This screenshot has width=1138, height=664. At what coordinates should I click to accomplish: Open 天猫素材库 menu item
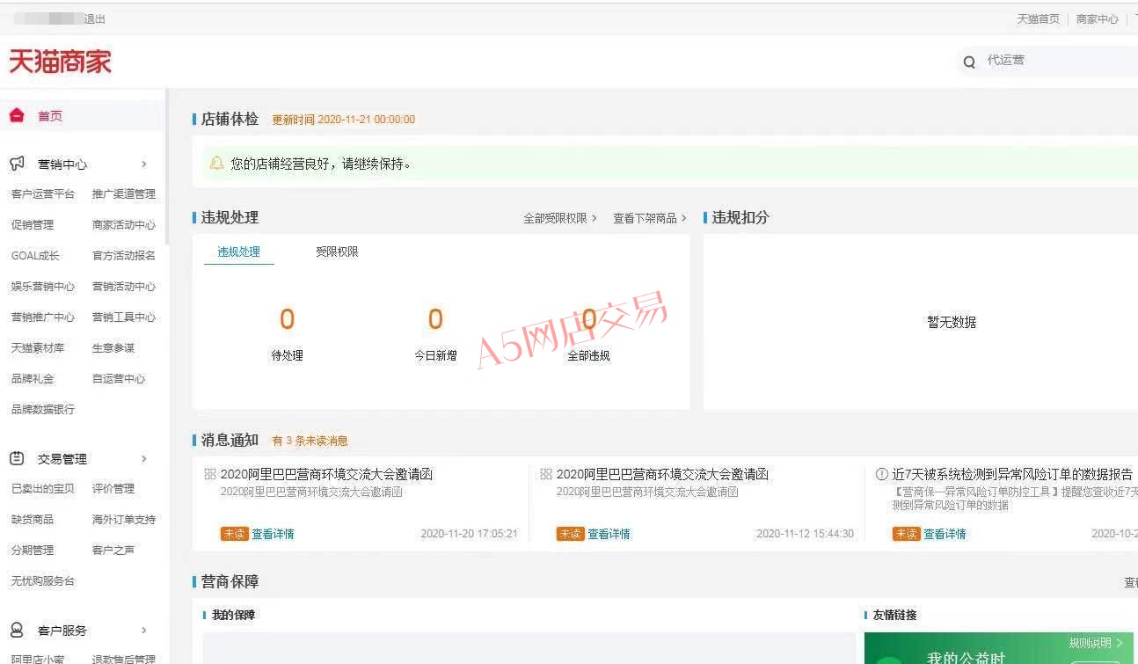point(38,347)
